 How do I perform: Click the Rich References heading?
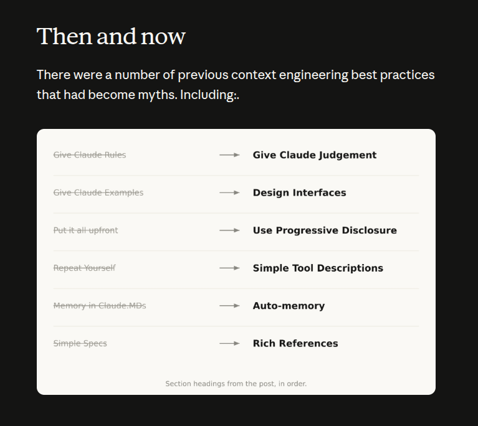(x=295, y=343)
